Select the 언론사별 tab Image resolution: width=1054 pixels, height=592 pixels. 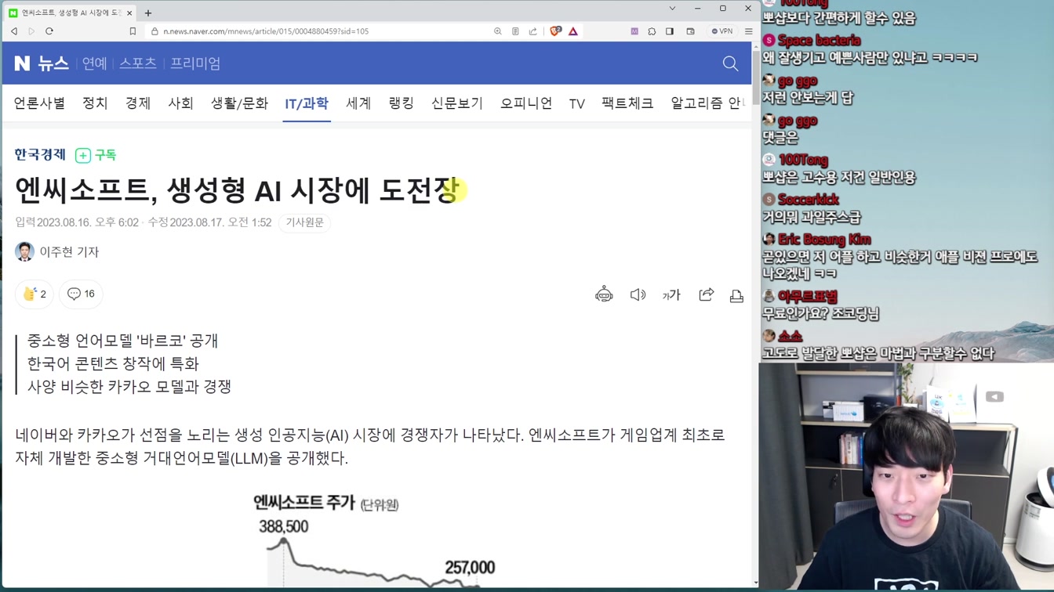[39, 103]
